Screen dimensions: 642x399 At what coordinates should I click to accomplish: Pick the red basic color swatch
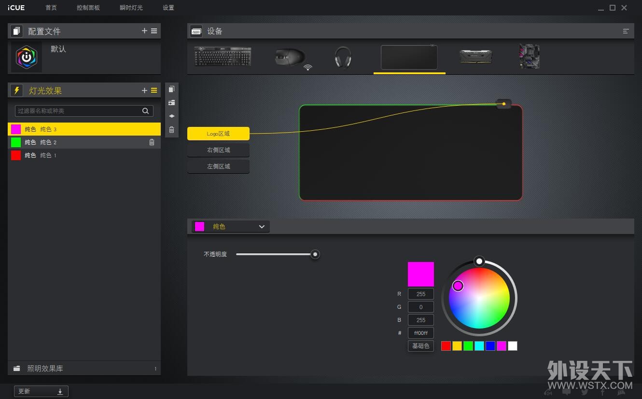click(446, 346)
